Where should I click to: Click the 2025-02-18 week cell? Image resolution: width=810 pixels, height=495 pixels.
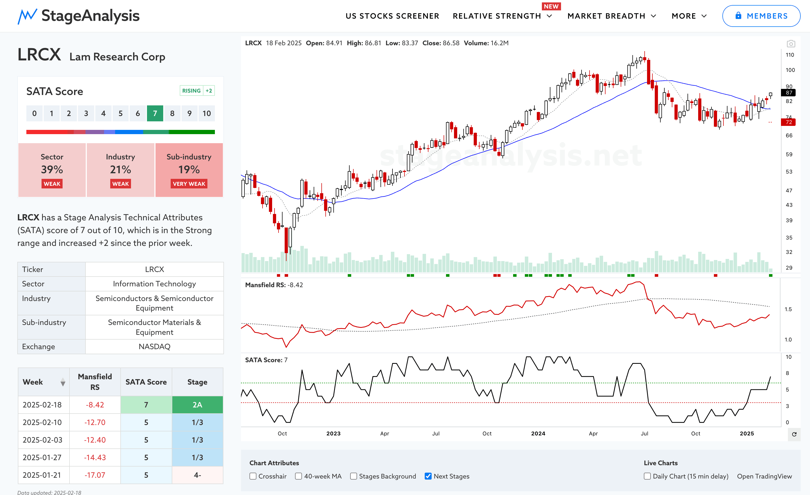pos(44,405)
